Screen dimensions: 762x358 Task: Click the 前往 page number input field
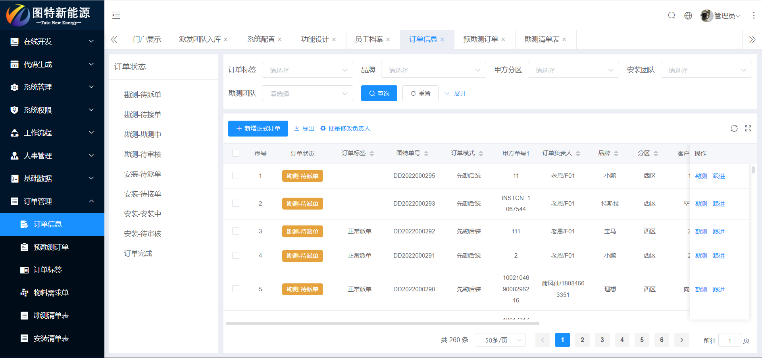point(729,341)
